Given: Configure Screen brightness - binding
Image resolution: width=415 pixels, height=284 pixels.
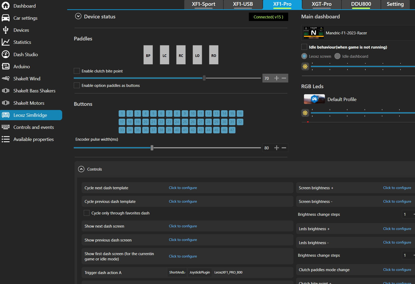Looking at the screenshot, I should [397, 201].
